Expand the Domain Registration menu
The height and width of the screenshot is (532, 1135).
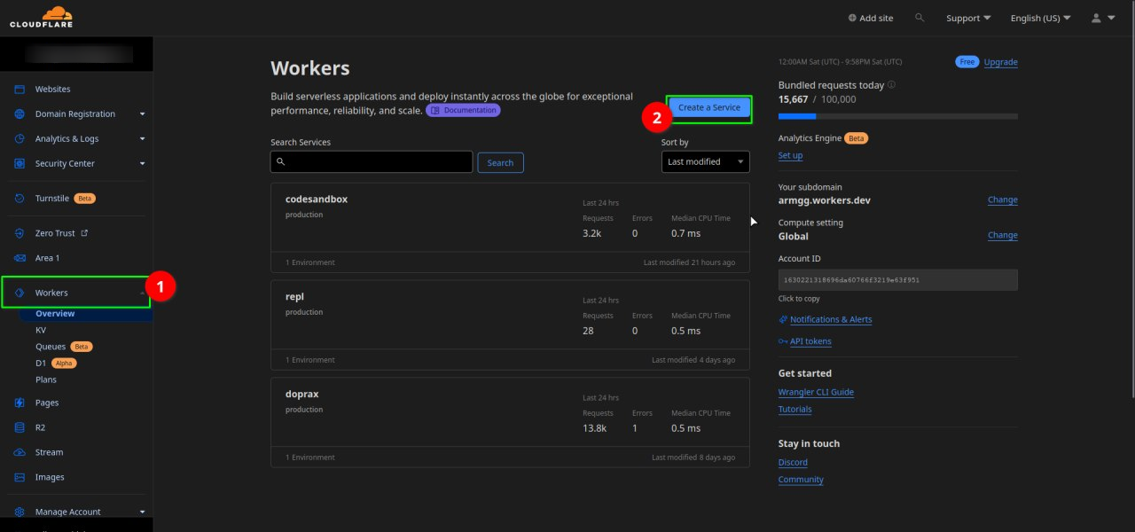click(142, 114)
